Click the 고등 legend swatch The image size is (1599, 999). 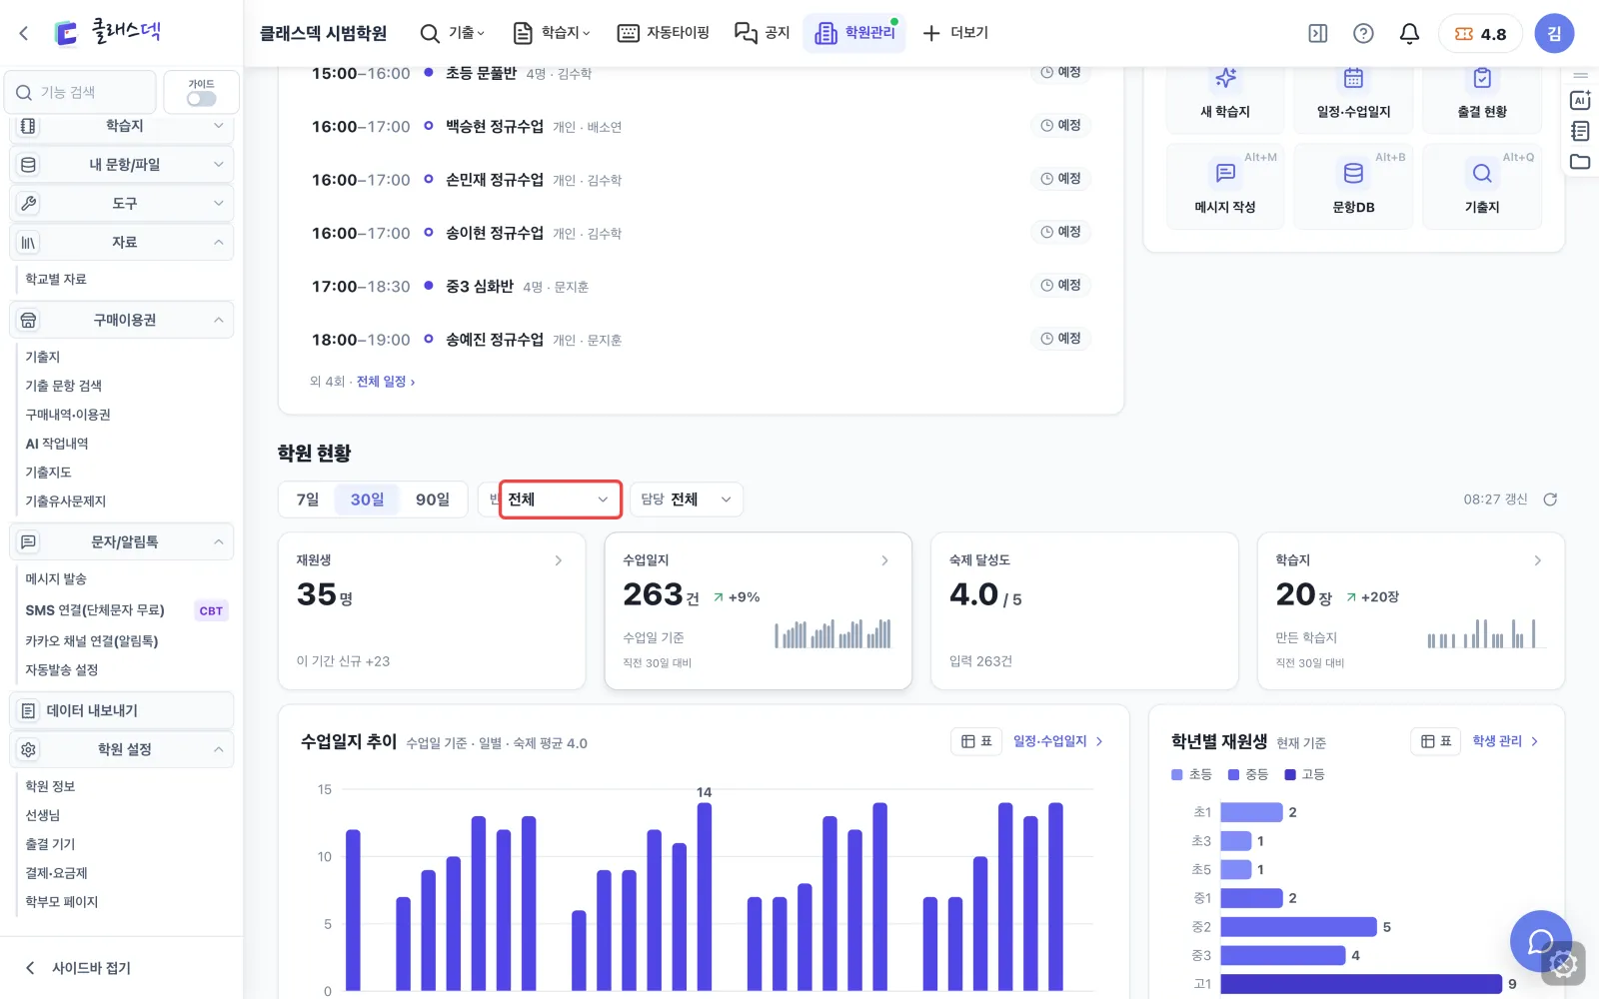1290,775
